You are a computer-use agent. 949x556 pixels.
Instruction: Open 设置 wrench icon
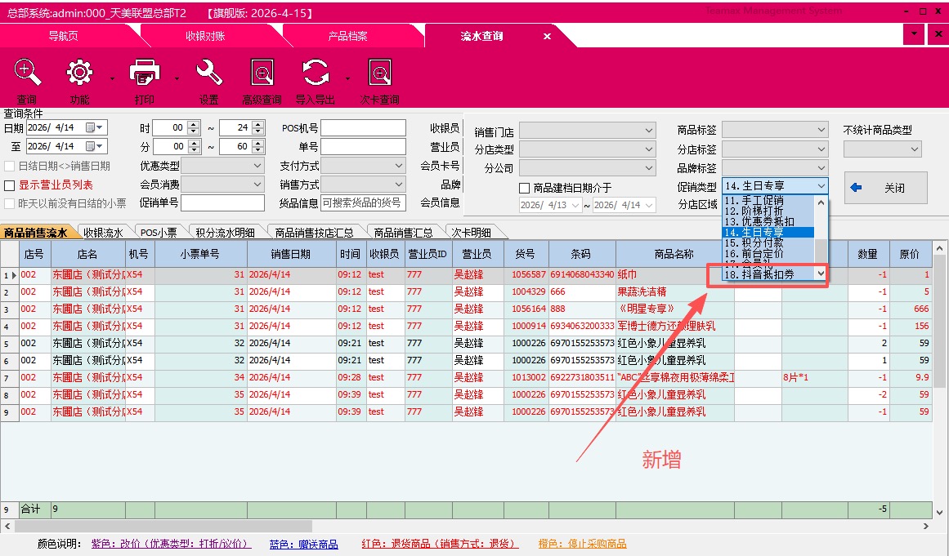click(209, 73)
